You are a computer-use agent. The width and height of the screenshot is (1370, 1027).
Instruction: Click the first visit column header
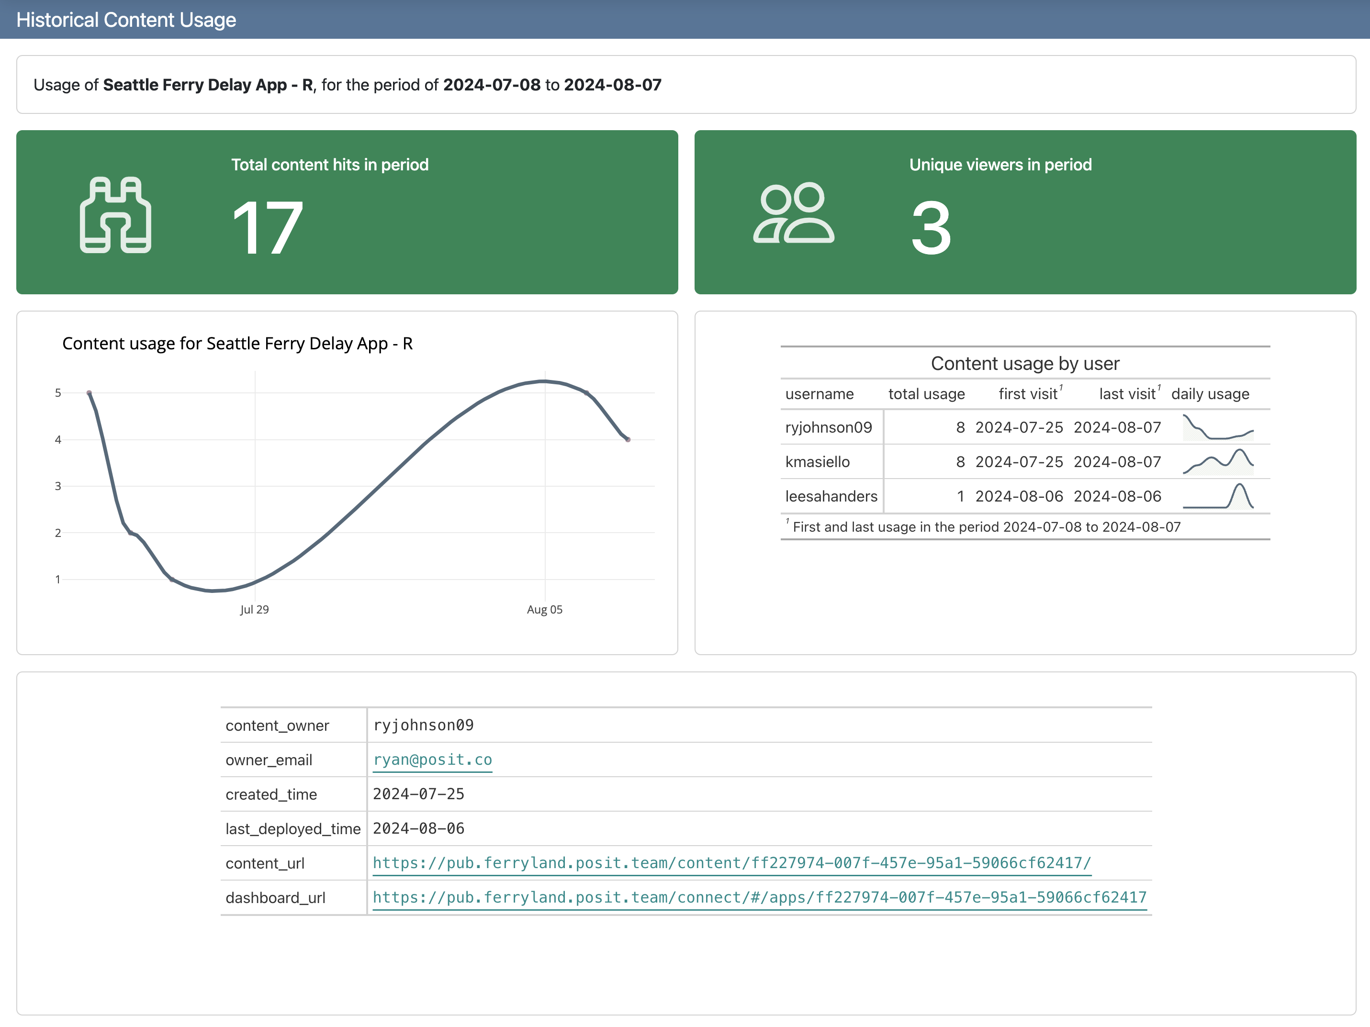pos(1027,394)
